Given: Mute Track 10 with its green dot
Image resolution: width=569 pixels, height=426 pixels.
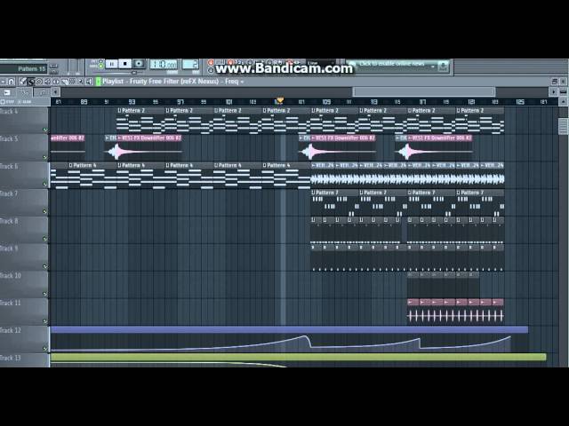Looking at the screenshot, I should (45, 294).
